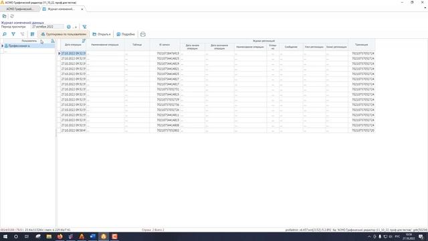Screen dimensions: 428x241
Task: Click record ID cell 70210728476915
Action: [165, 54]
